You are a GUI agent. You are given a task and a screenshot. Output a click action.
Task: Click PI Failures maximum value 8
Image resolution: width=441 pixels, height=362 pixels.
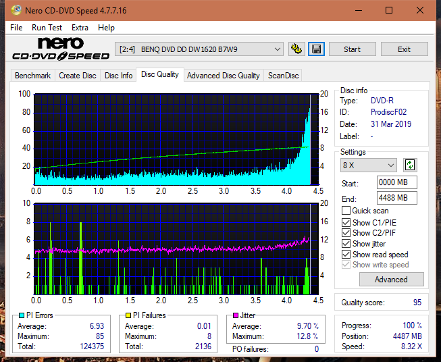(209, 336)
